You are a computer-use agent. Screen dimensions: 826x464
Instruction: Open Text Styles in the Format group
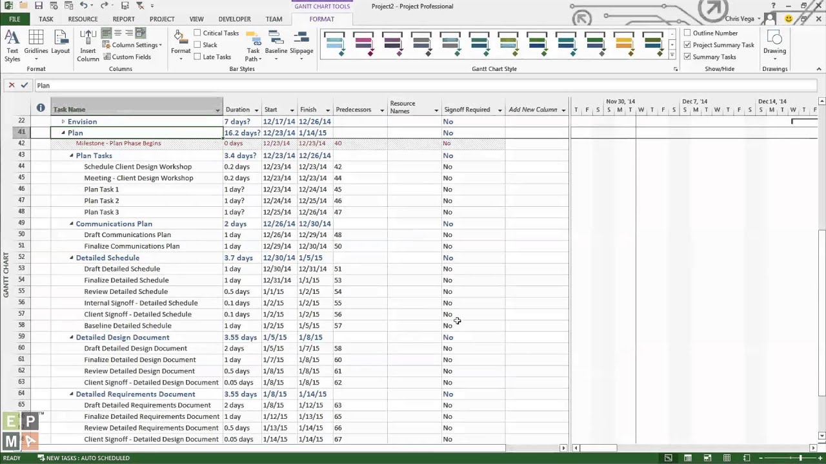[x=12, y=46]
